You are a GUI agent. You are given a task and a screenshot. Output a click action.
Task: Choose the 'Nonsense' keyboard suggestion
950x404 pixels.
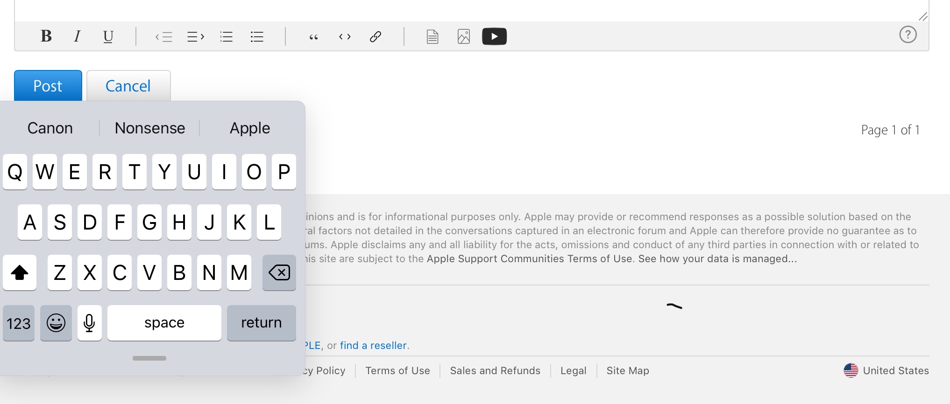click(x=150, y=128)
